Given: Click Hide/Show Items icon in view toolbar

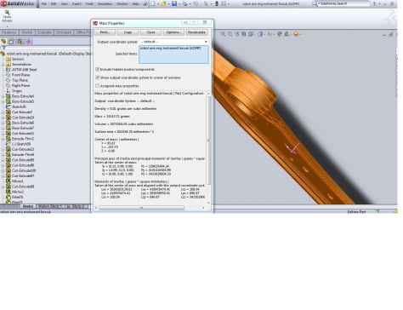Looking at the screenshot, I should (270, 34).
